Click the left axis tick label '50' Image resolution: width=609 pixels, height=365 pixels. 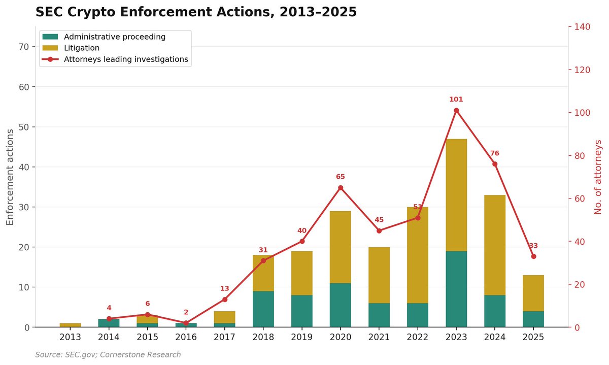point(24,127)
